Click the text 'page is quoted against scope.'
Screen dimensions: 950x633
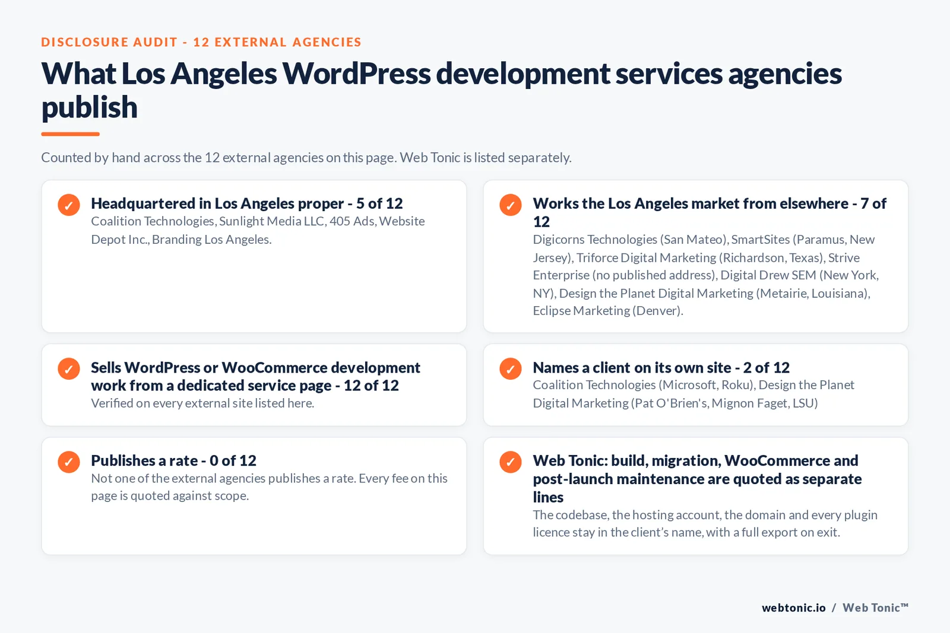[170, 496]
